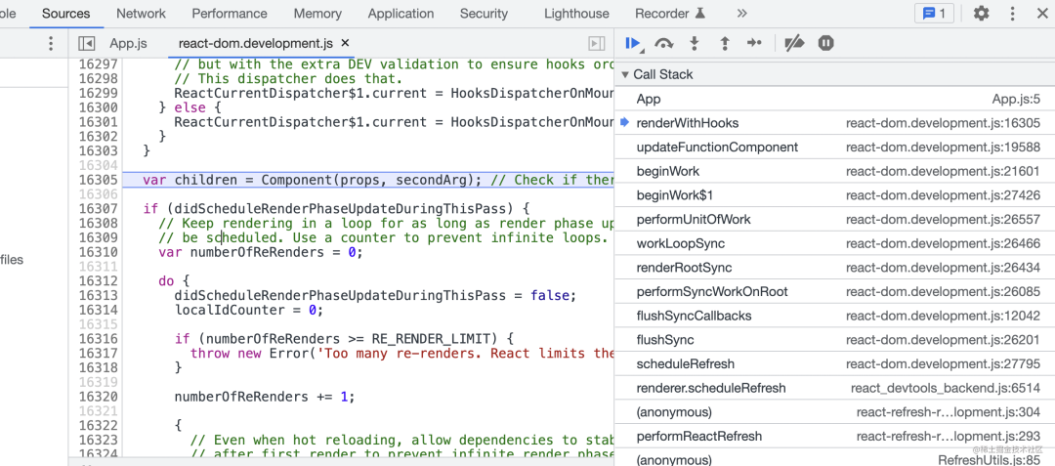Open navigator pane more options menu

tap(51, 44)
